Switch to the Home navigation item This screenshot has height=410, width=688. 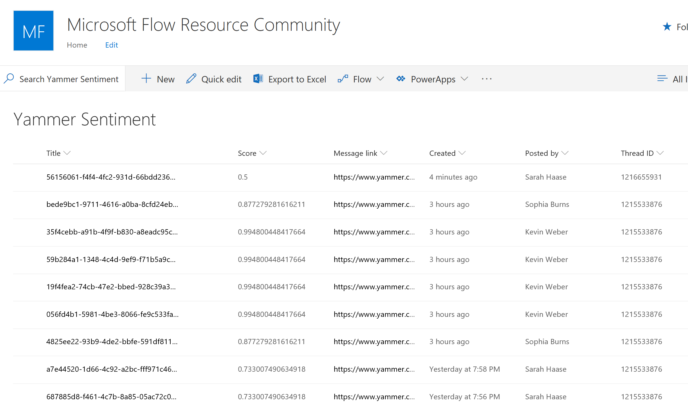pyautogui.click(x=77, y=45)
